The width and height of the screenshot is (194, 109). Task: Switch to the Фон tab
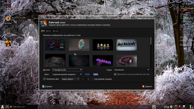point(43,31)
